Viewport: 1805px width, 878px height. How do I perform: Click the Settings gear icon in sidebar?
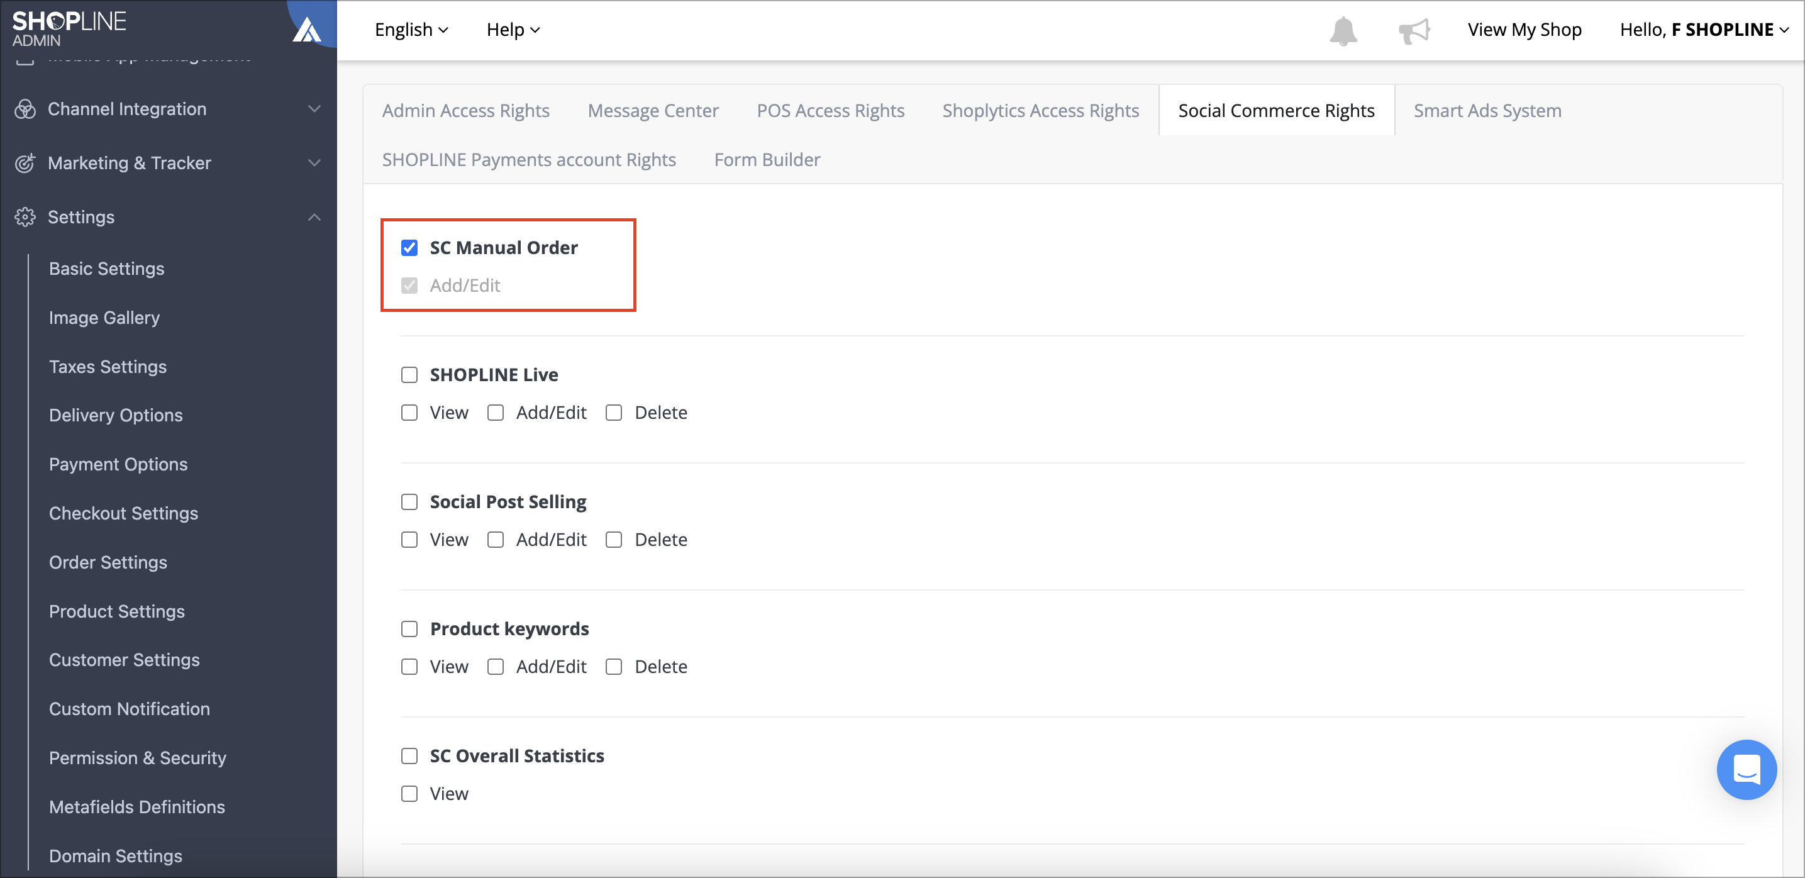pos(25,216)
